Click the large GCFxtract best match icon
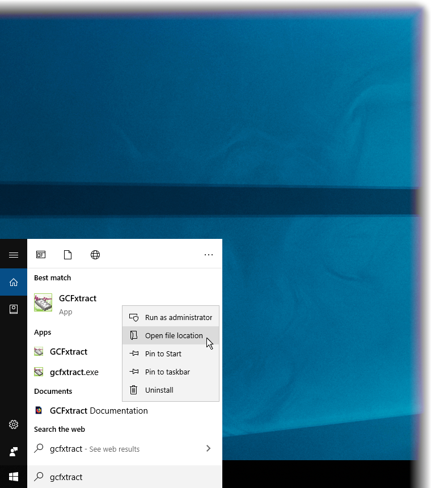This screenshot has width=431, height=488. pos(43,302)
